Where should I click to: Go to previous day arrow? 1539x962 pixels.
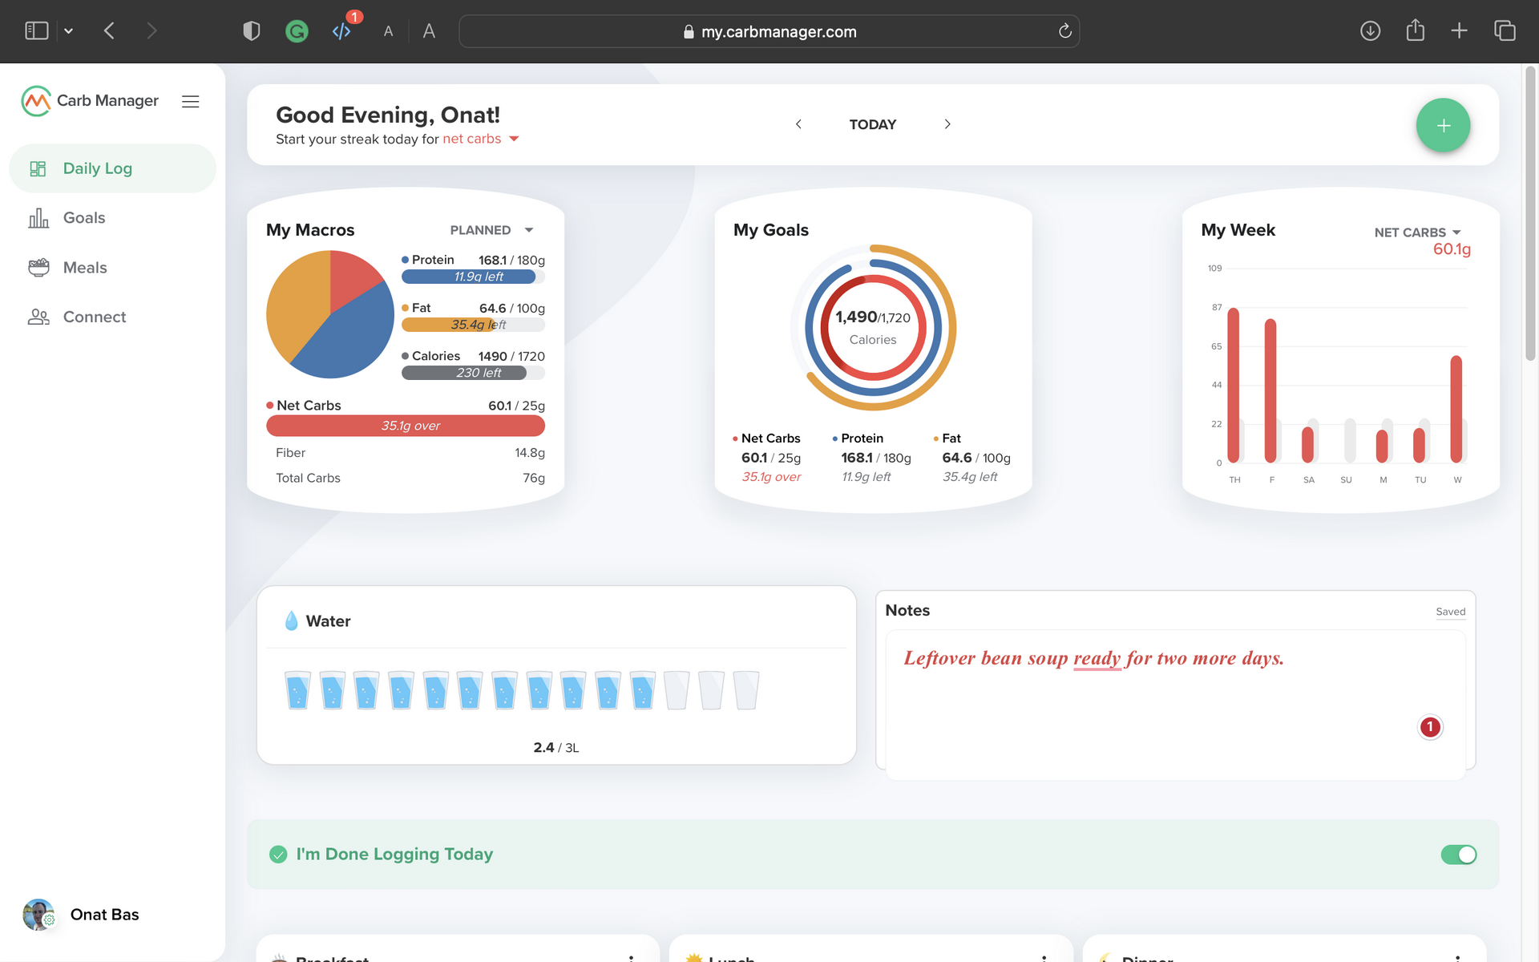(x=798, y=124)
